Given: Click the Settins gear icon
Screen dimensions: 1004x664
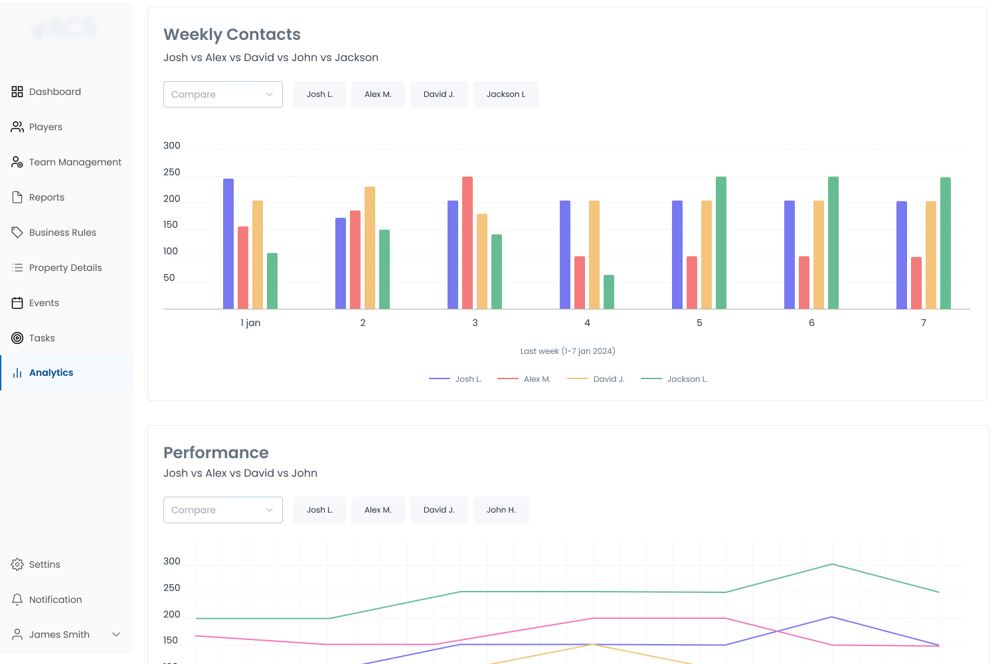Looking at the screenshot, I should point(17,564).
